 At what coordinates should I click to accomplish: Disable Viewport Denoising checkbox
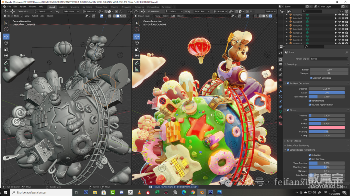coord(311,78)
